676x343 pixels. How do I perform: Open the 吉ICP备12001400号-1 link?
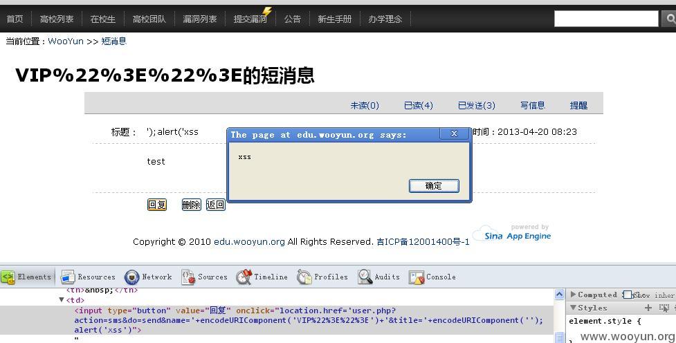pyautogui.click(x=423, y=242)
